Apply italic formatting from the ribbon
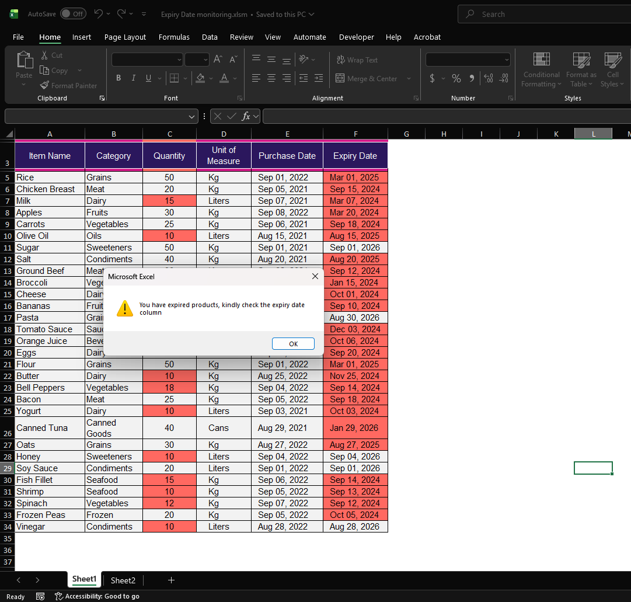The image size is (631, 602). click(x=133, y=78)
